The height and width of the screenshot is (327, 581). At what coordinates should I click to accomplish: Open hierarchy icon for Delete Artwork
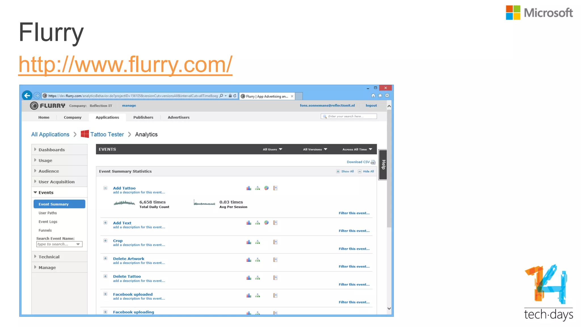pyautogui.click(x=258, y=260)
